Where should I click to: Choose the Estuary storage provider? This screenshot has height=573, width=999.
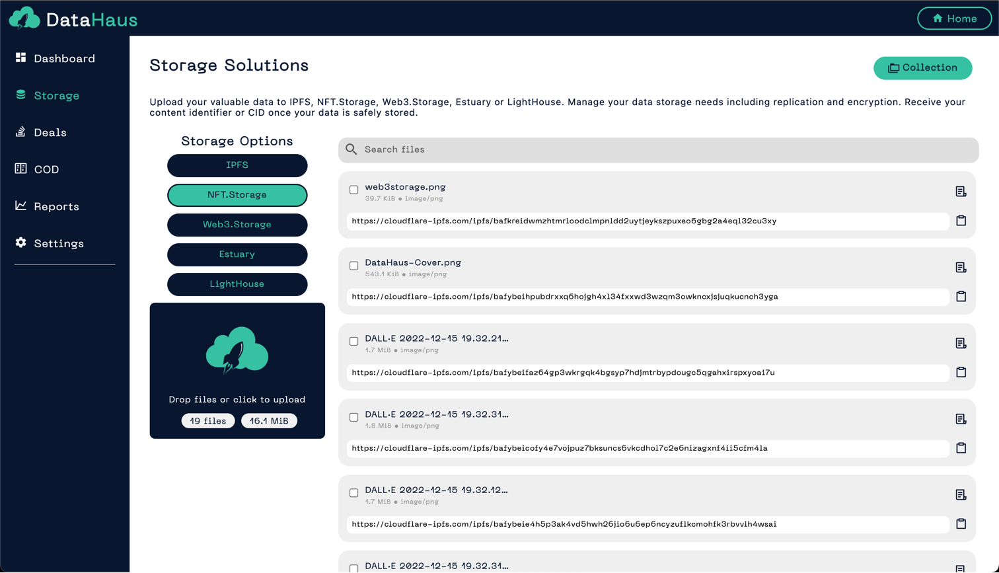tap(237, 254)
